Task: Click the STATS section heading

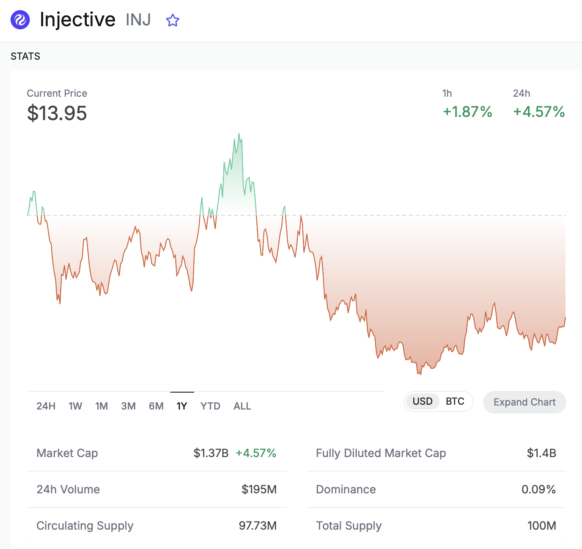Action: pos(25,56)
